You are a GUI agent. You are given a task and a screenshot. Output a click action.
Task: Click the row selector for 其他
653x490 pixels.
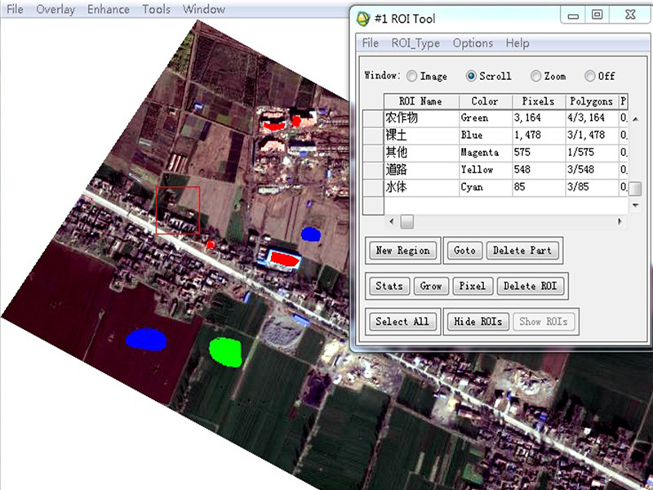point(373,153)
